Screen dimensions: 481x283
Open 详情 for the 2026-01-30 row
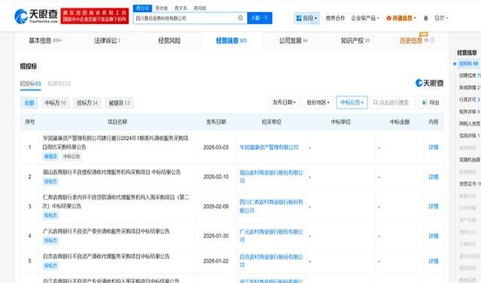click(434, 236)
